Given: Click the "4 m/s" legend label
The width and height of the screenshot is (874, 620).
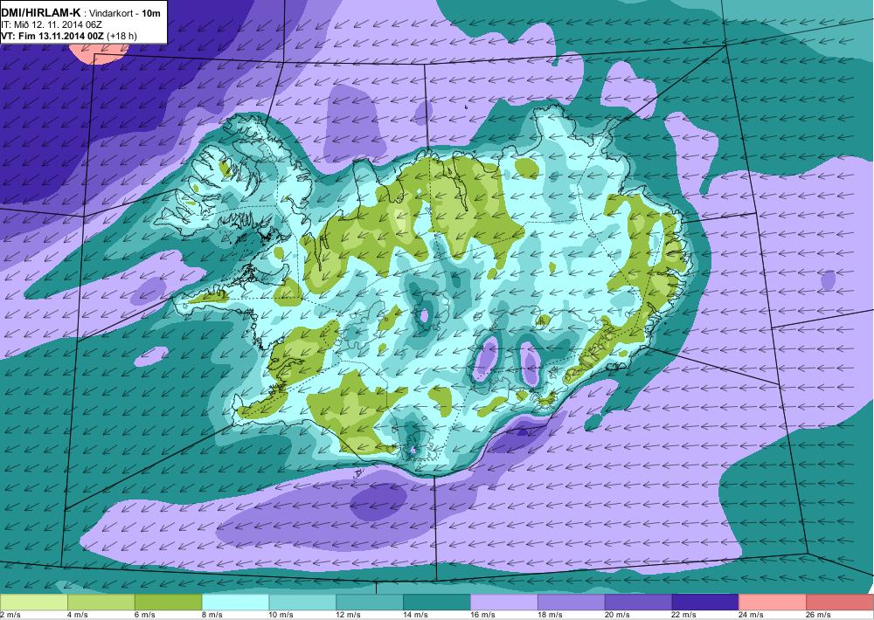Looking at the screenshot, I should pos(78,615).
